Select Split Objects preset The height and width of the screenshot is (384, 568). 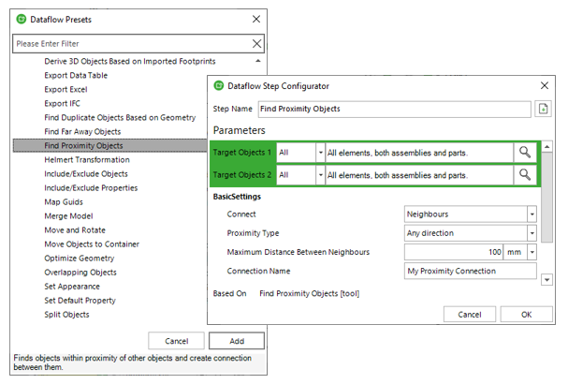pyautogui.click(x=66, y=315)
